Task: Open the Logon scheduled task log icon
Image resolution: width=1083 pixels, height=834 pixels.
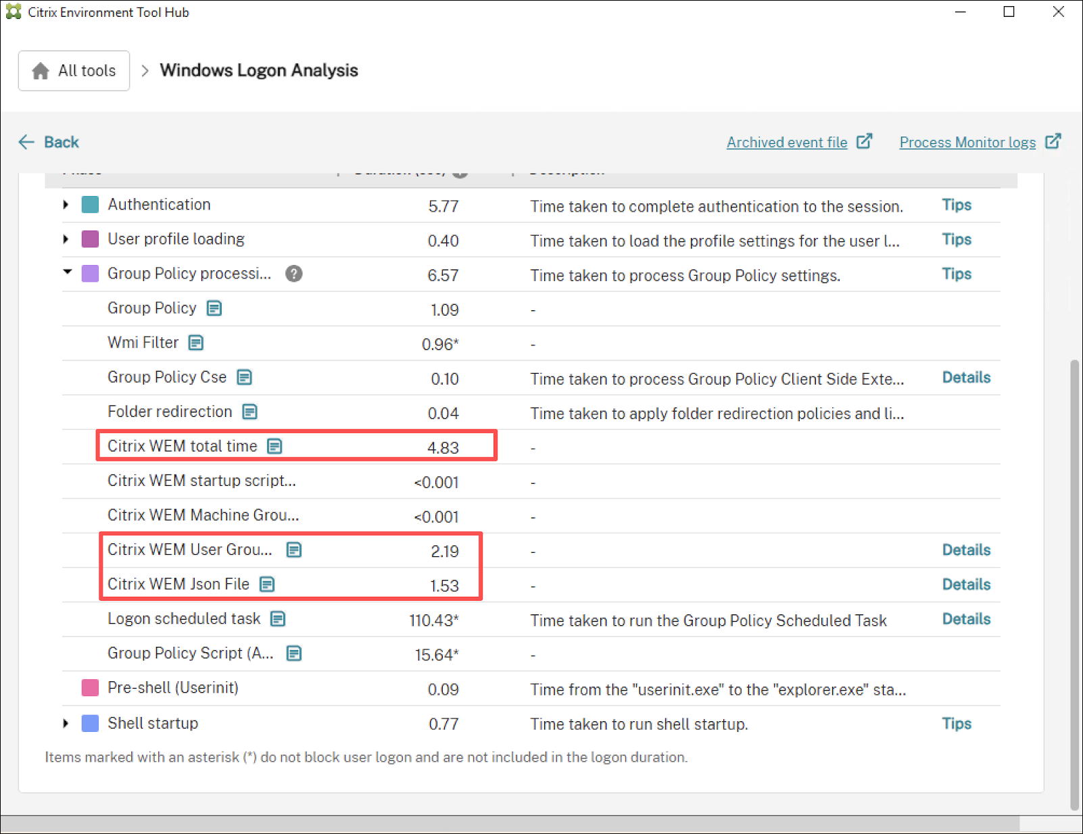Action: coord(278,618)
